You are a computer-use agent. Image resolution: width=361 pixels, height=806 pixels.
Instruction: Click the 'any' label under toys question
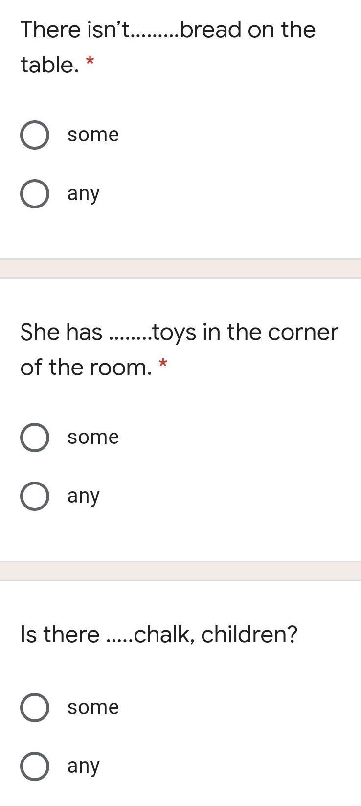[84, 496]
